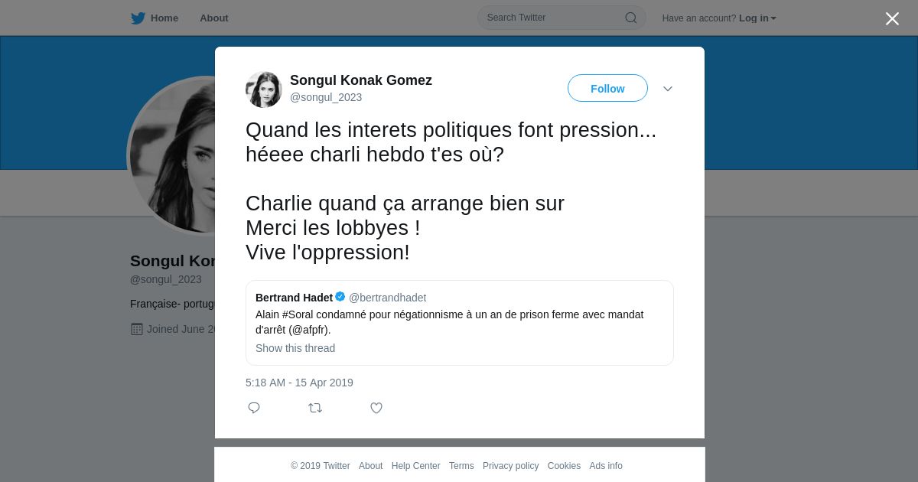Click the search magnifier icon
The image size is (918, 482).
[631, 18]
